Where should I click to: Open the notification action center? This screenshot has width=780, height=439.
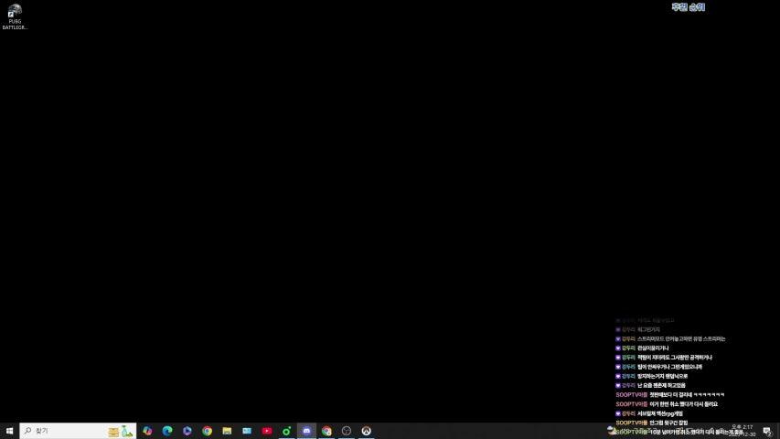[x=767, y=431]
